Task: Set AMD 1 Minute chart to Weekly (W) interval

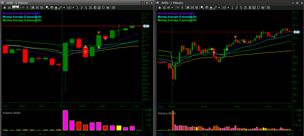Action: 263,7
